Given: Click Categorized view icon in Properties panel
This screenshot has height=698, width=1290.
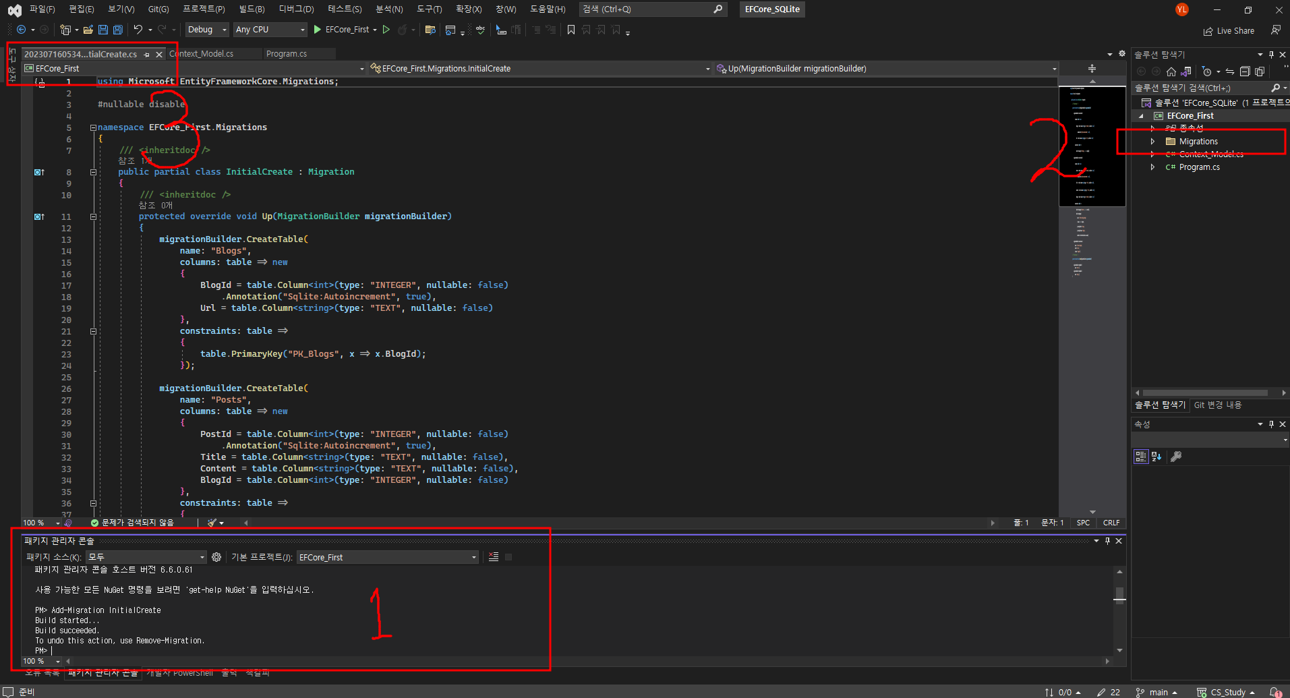Looking at the screenshot, I should pyautogui.click(x=1141, y=457).
